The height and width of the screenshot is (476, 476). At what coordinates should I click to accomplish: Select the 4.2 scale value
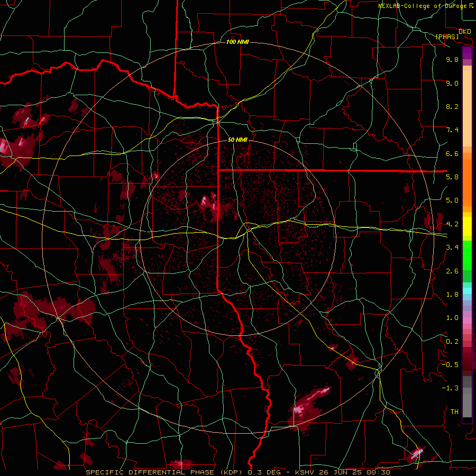452,224
